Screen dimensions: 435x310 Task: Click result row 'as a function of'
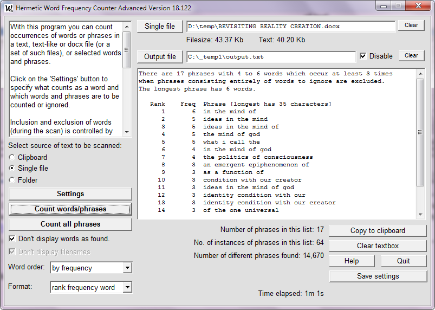[233, 172]
